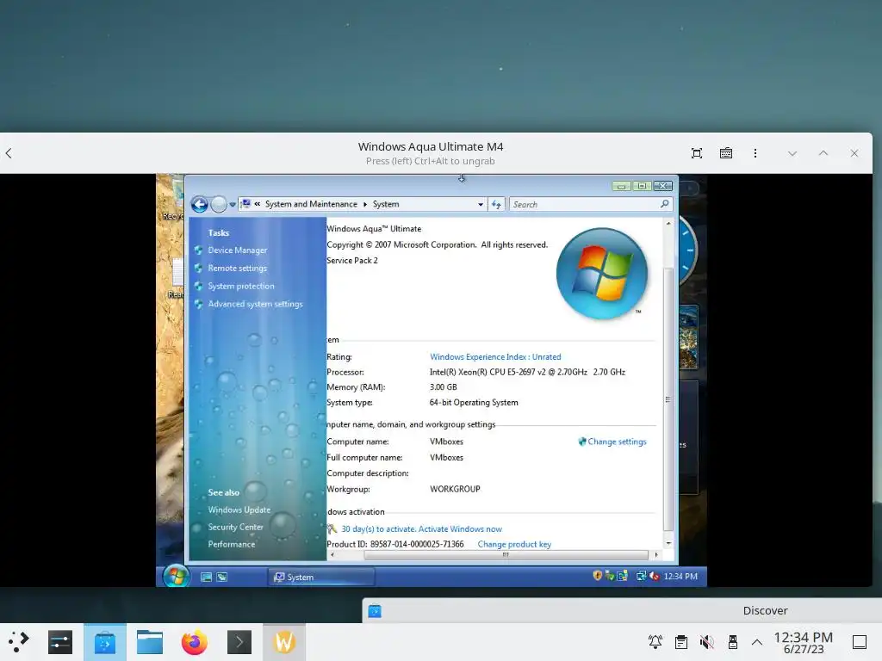
Task: Expand hidden system tray icons arrow
Action: coord(757,642)
